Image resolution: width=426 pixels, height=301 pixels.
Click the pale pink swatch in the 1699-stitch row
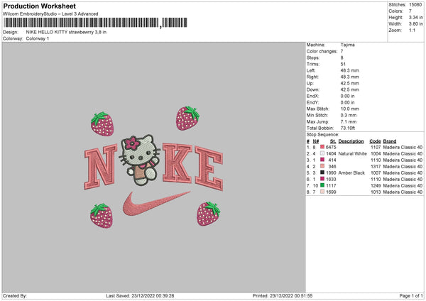tap(322, 192)
